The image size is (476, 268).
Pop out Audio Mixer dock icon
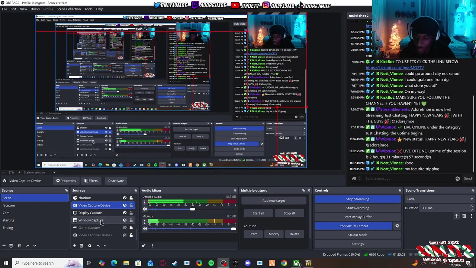(x=235, y=190)
